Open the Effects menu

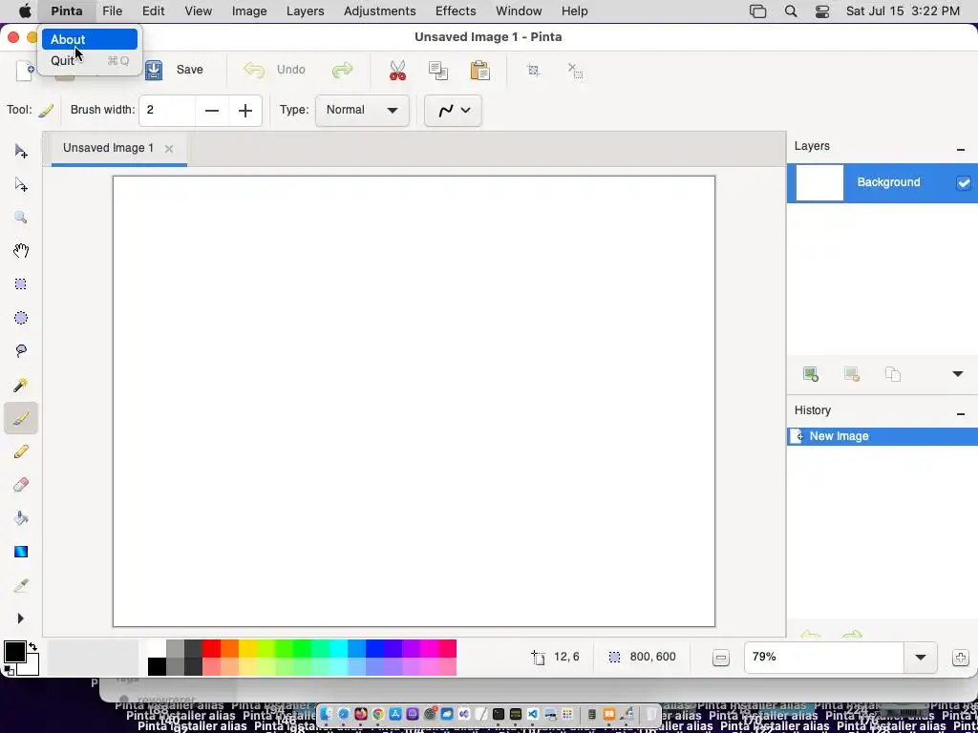point(456,11)
